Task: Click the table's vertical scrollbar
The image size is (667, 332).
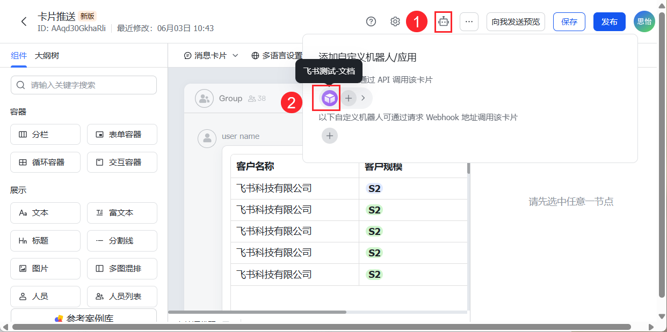Action: pyautogui.click(x=468, y=168)
